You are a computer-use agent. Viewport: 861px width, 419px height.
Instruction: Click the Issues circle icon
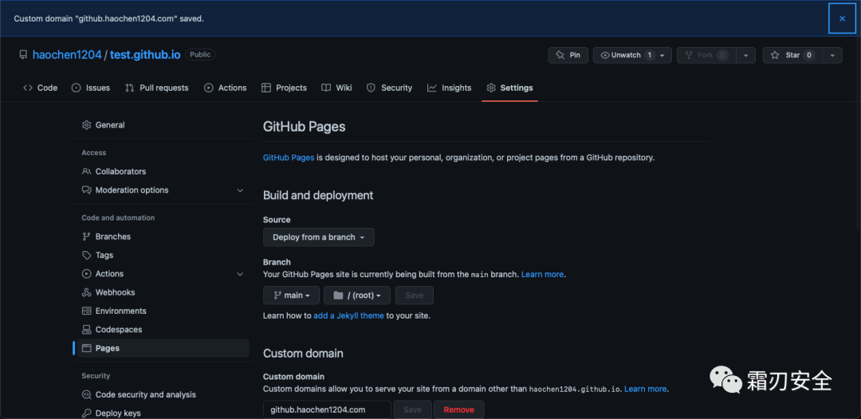(77, 88)
